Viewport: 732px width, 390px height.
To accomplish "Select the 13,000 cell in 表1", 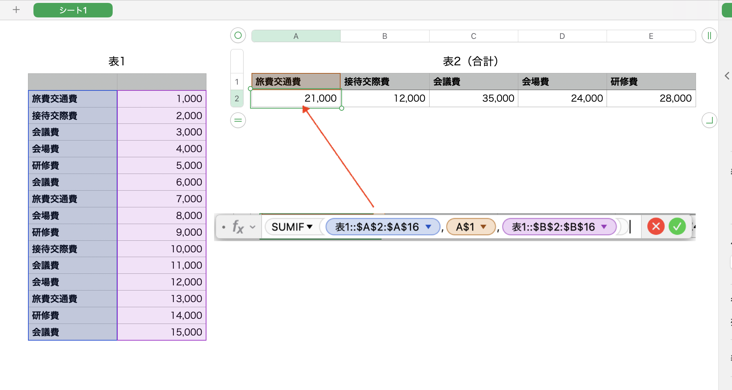I will pos(161,299).
